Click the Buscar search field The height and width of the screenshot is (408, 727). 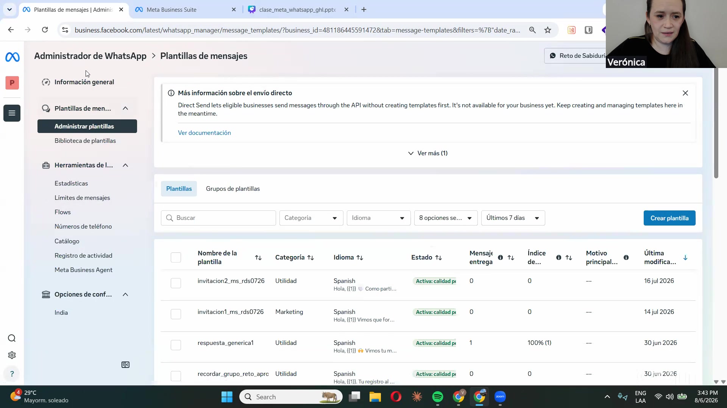pyautogui.click(x=218, y=218)
